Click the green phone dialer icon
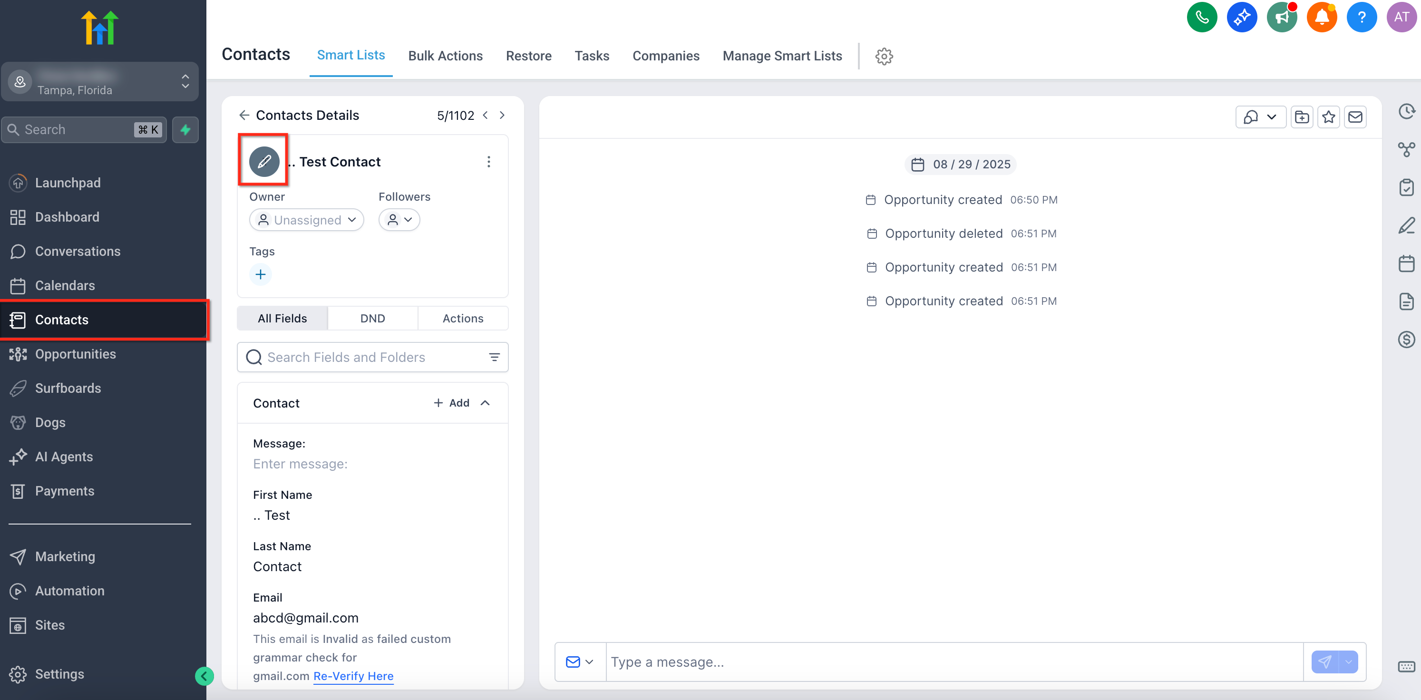This screenshot has height=700, width=1421. click(x=1201, y=17)
